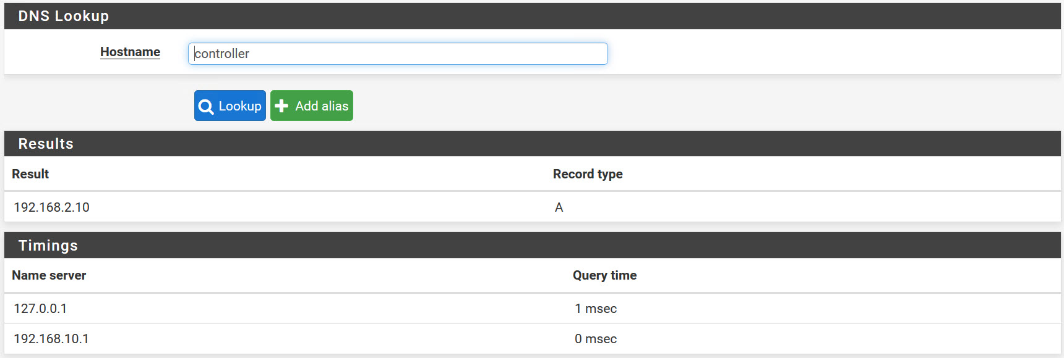Click the plus icon on Add alias
Viewport: 1064px width, 358px height.
point(281,106)
